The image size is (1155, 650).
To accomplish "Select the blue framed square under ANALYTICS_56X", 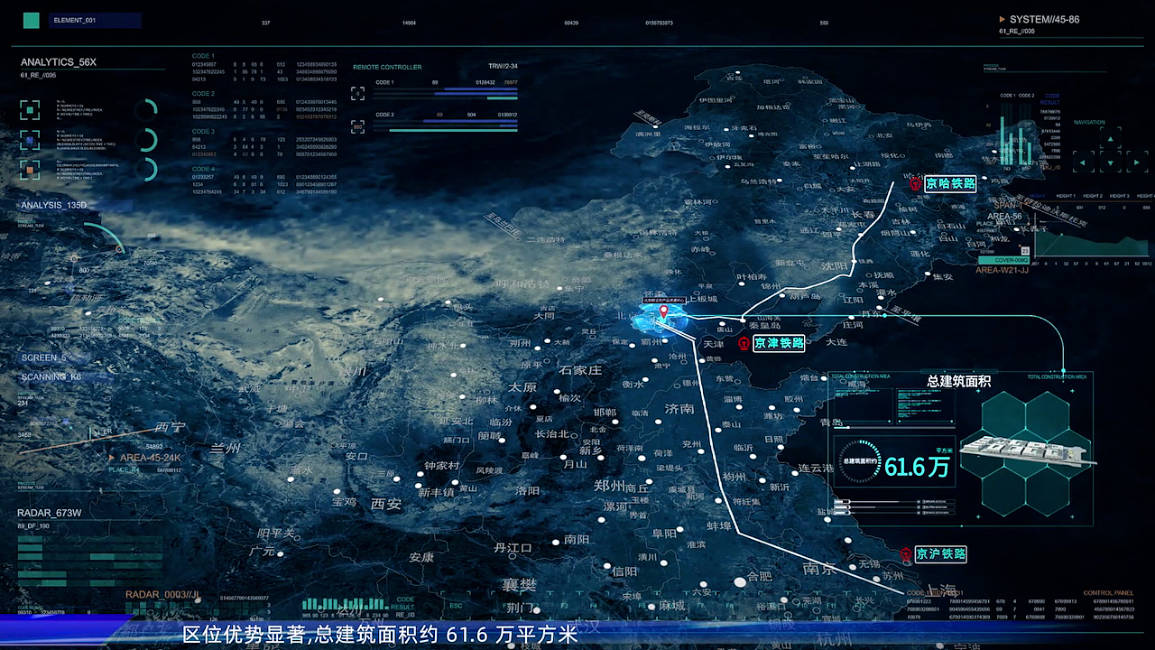I will coord(31,140).
